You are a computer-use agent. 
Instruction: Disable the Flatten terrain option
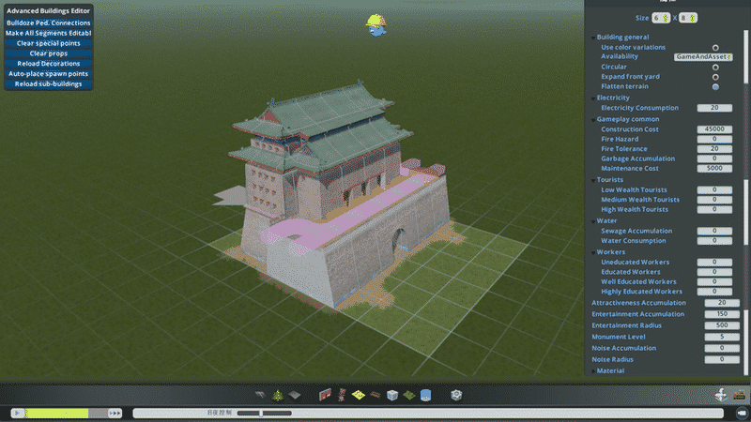[x=715, y=86]
